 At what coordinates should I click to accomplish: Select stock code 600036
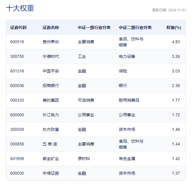17,86
